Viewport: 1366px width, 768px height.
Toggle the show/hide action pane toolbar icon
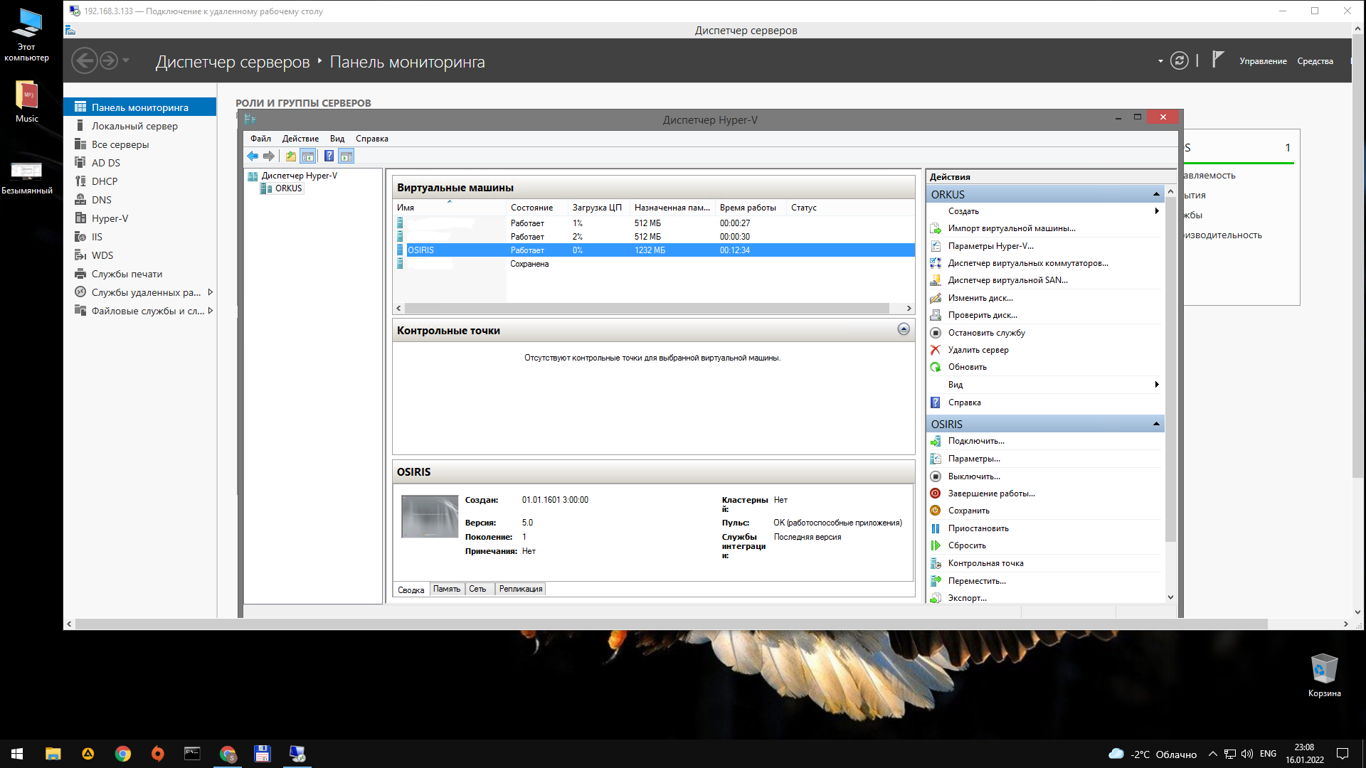[x=346, y=156]
